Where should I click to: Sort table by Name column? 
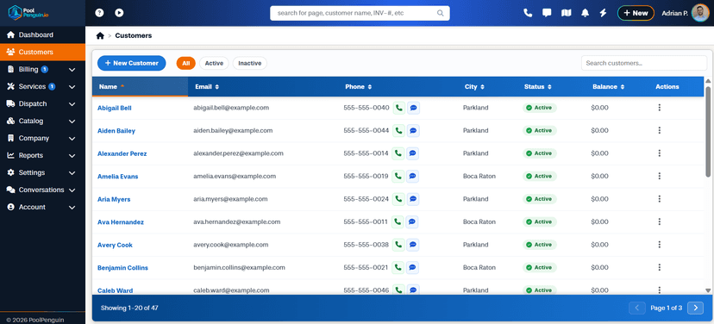coord(140,86)
